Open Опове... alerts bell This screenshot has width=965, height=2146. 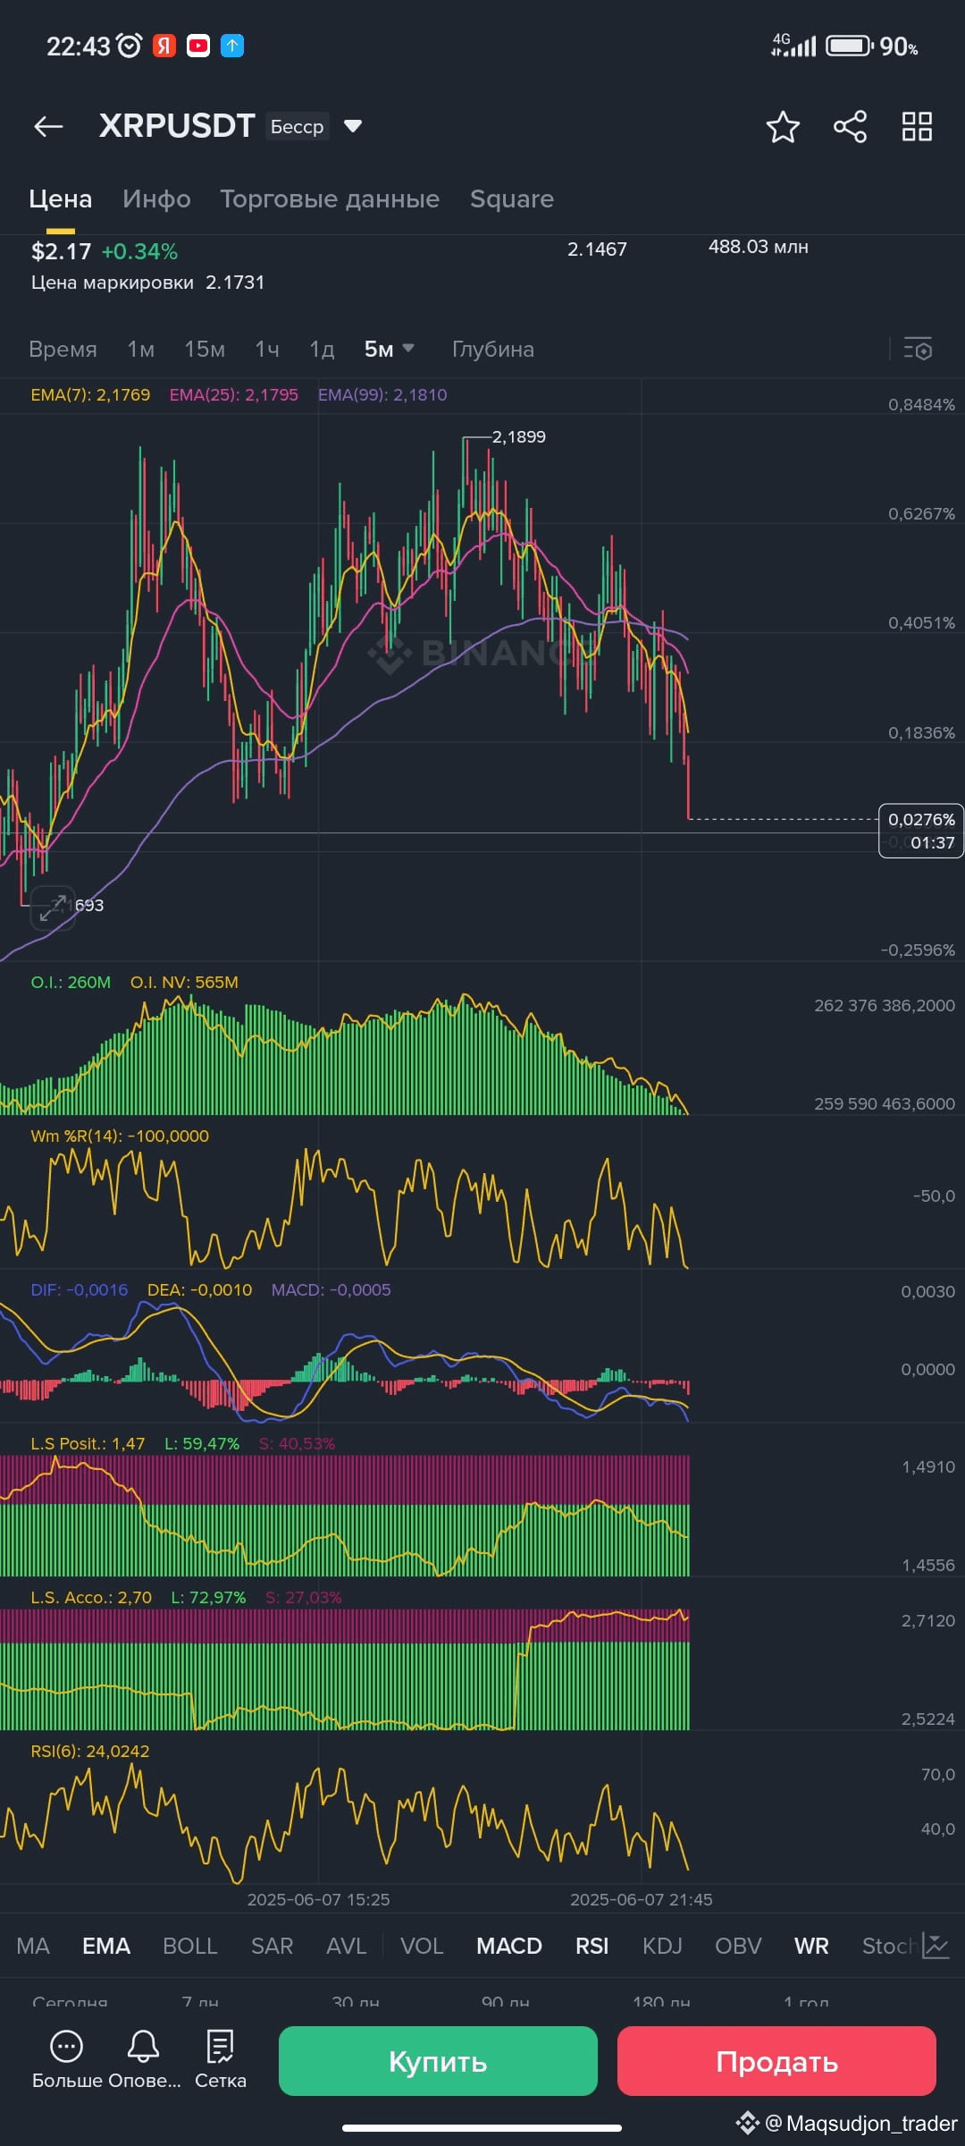coord(143,2046)
